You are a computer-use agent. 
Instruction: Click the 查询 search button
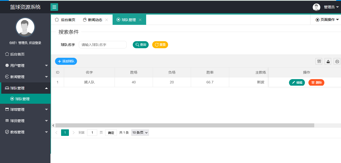141,45
